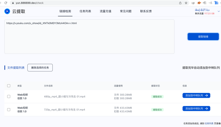The image size is (221, 127).
Task: Click the 云提取 play logo icon
Action: click(7, 11)
